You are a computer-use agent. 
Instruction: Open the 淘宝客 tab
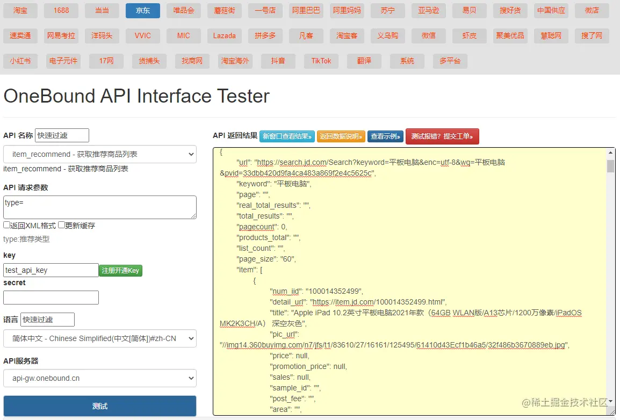point(347,36)
